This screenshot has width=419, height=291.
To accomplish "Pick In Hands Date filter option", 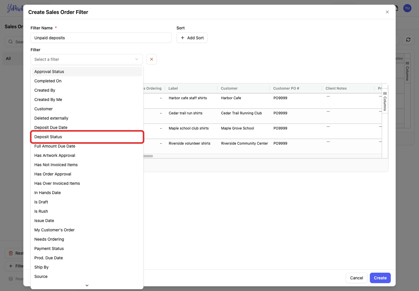I will coord(87,193).
